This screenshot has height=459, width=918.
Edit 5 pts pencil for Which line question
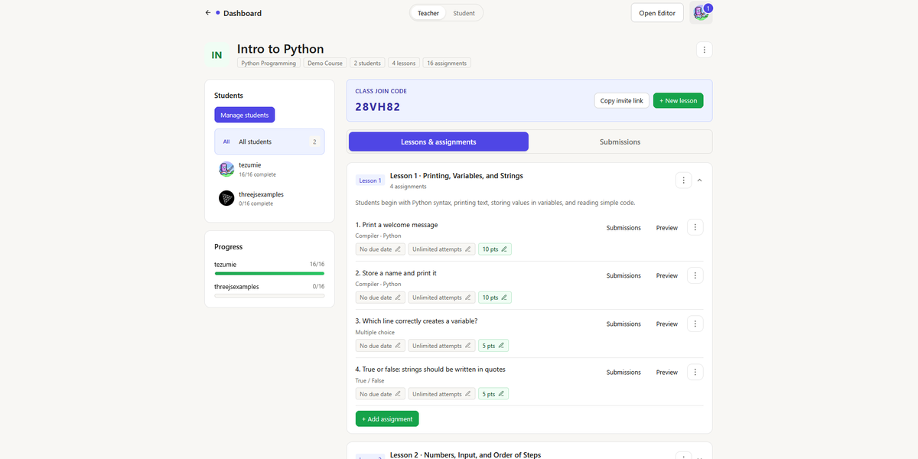point(501,346)
